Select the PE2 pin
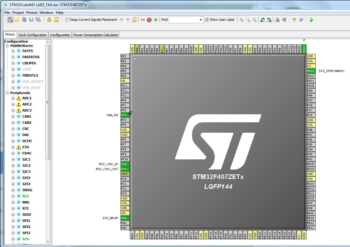 point(125,56)
